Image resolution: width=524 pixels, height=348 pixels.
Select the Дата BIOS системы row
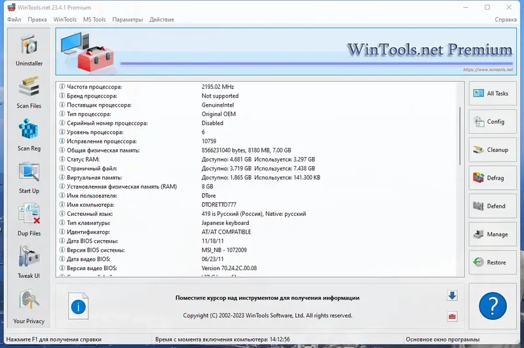(257, 241)
